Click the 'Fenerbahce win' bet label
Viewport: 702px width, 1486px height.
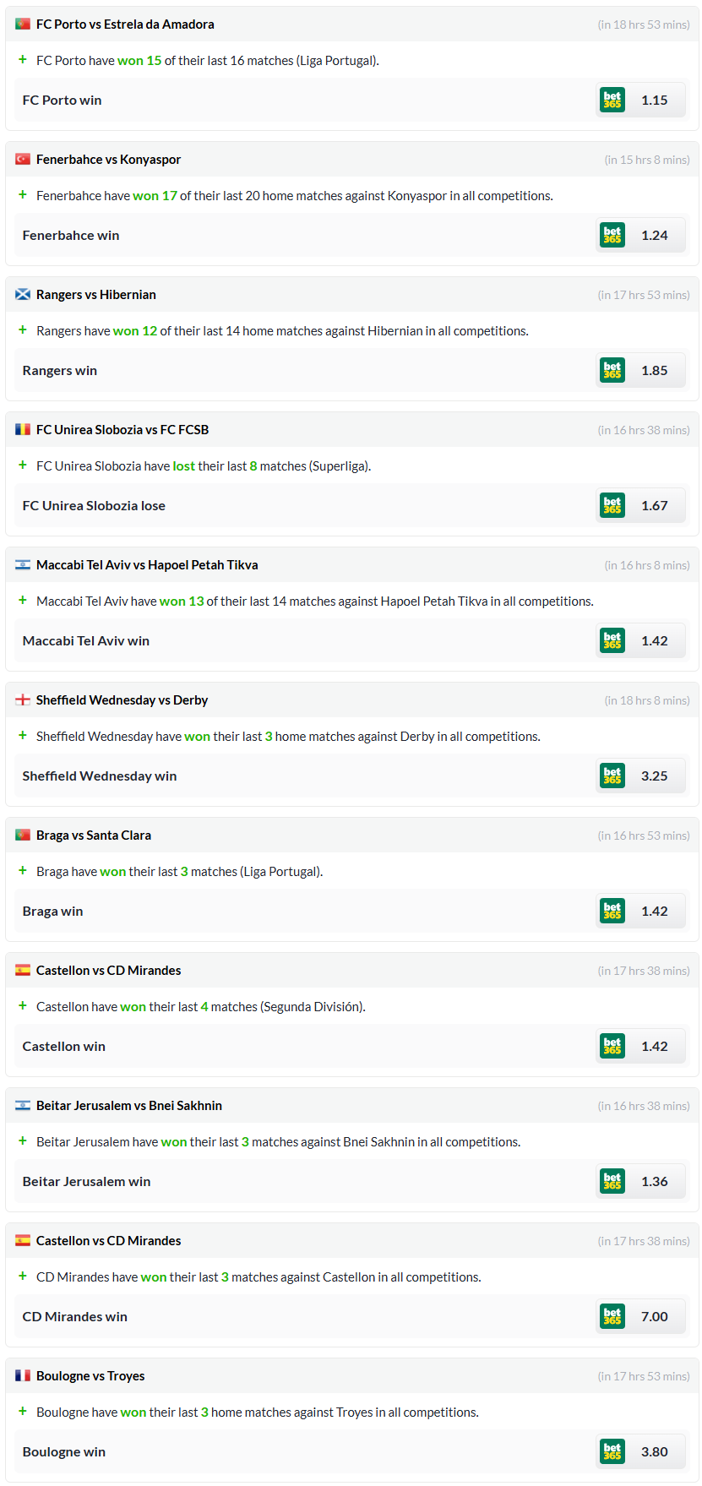71,235
